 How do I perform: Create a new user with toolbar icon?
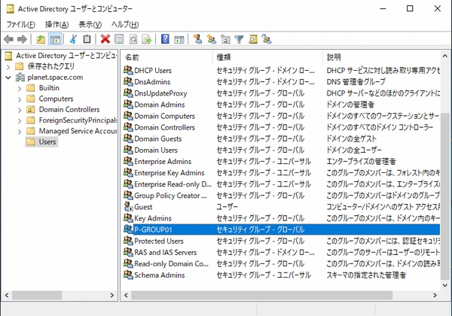197,39
